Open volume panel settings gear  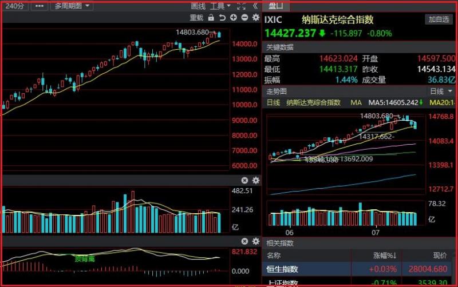(256, 180)
